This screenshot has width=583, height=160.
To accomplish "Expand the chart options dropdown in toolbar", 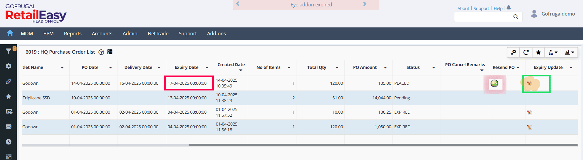I will pos(570,52).
